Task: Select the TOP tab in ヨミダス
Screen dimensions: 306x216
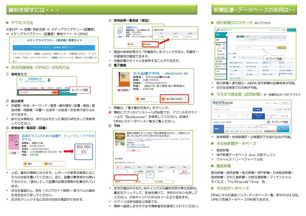Action: (219, 116)
